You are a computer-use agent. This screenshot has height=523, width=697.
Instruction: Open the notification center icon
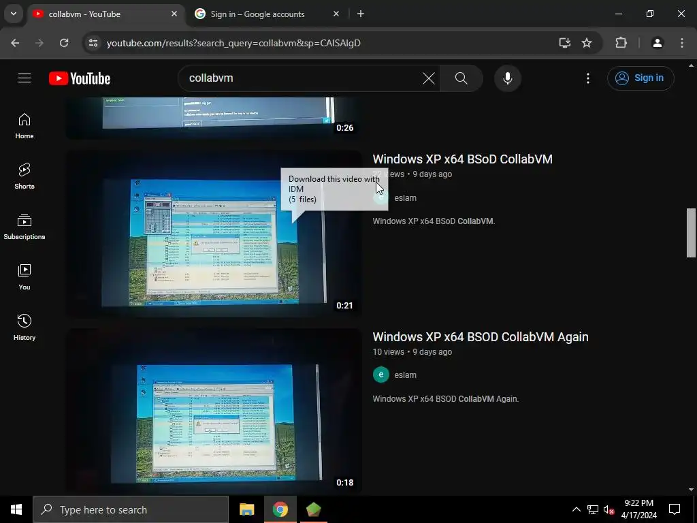tap(675, 509)
